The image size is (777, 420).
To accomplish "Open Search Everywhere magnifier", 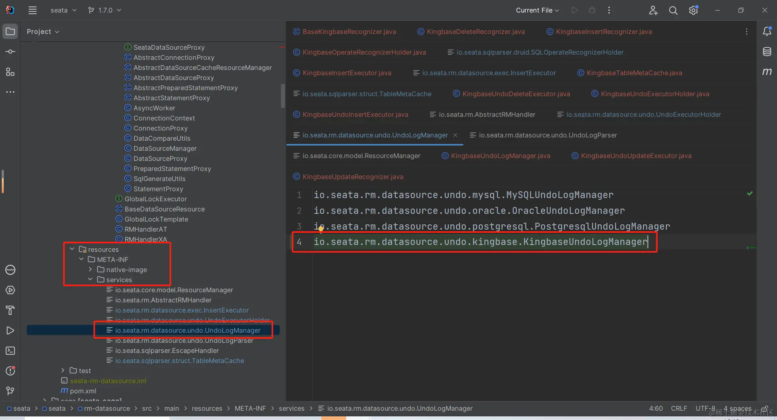I will pyautogui.click(x=673, y=11).
